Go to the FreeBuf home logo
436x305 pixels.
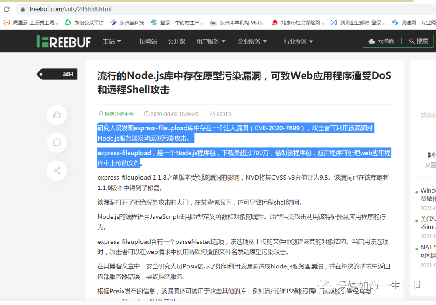click(x=64, y=41)
